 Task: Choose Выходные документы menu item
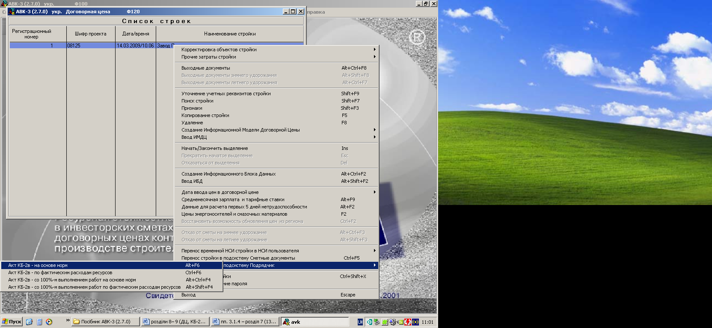click(x=276, y=68)
